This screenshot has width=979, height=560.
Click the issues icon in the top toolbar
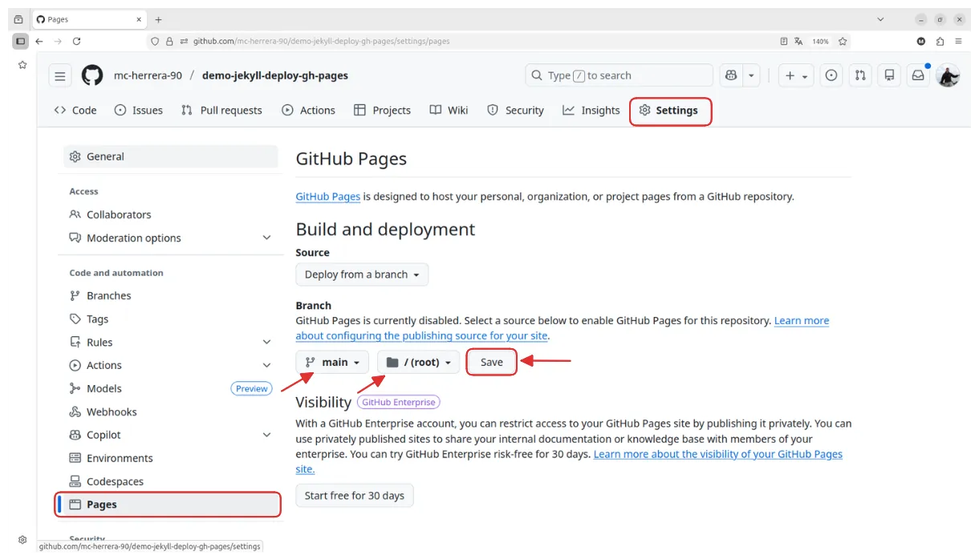coord(831,75)
